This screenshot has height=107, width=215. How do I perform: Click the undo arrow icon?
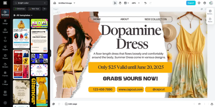point(145,3)
